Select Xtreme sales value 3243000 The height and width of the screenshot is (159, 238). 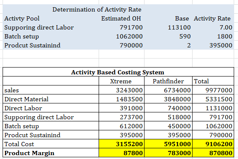pos(130,90)
